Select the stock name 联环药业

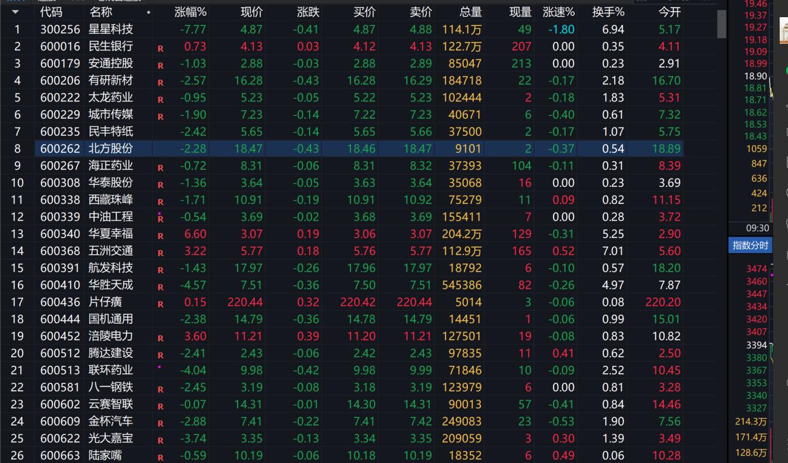(111, 370)
